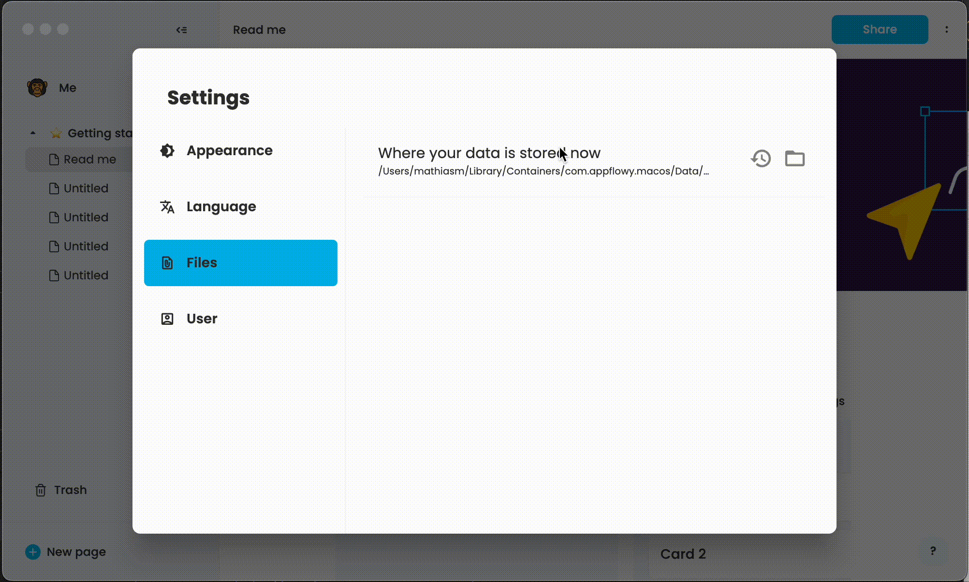Viewport: 969px width, 582px height.
Task: Open the Appearance settings tab
Action: tap(229, 151)
